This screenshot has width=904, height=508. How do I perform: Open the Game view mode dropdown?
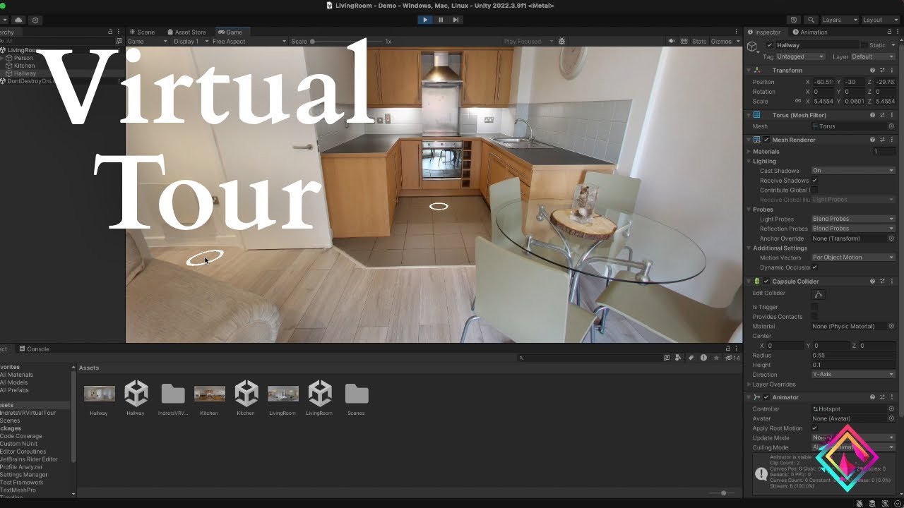pos(147,42)
